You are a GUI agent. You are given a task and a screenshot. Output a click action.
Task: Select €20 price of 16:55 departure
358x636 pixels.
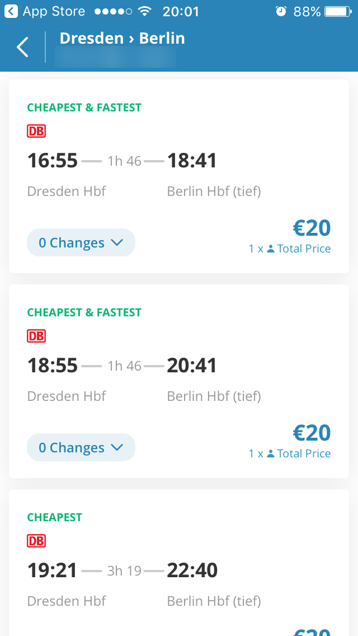[x=312, y=228]
